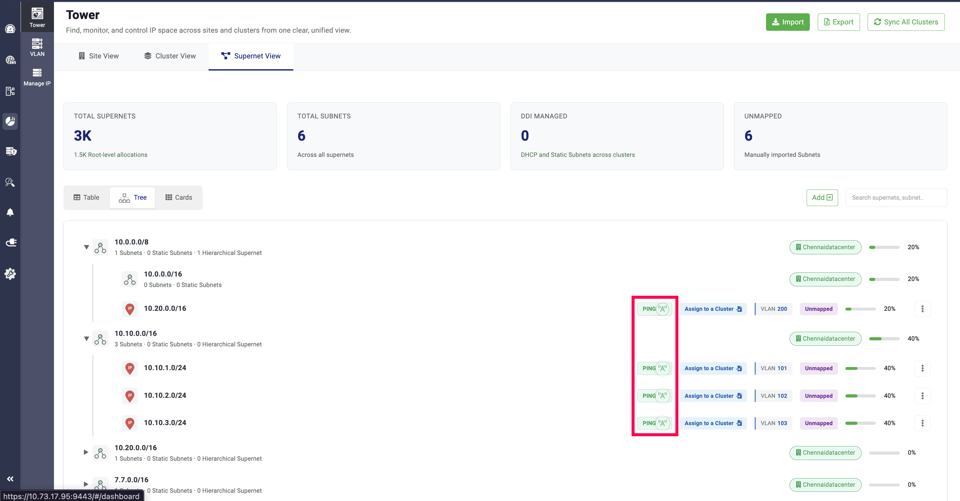Screen dimensions: 960x501
Task: Switch to Cluster View tab
Action: [170, 56]
